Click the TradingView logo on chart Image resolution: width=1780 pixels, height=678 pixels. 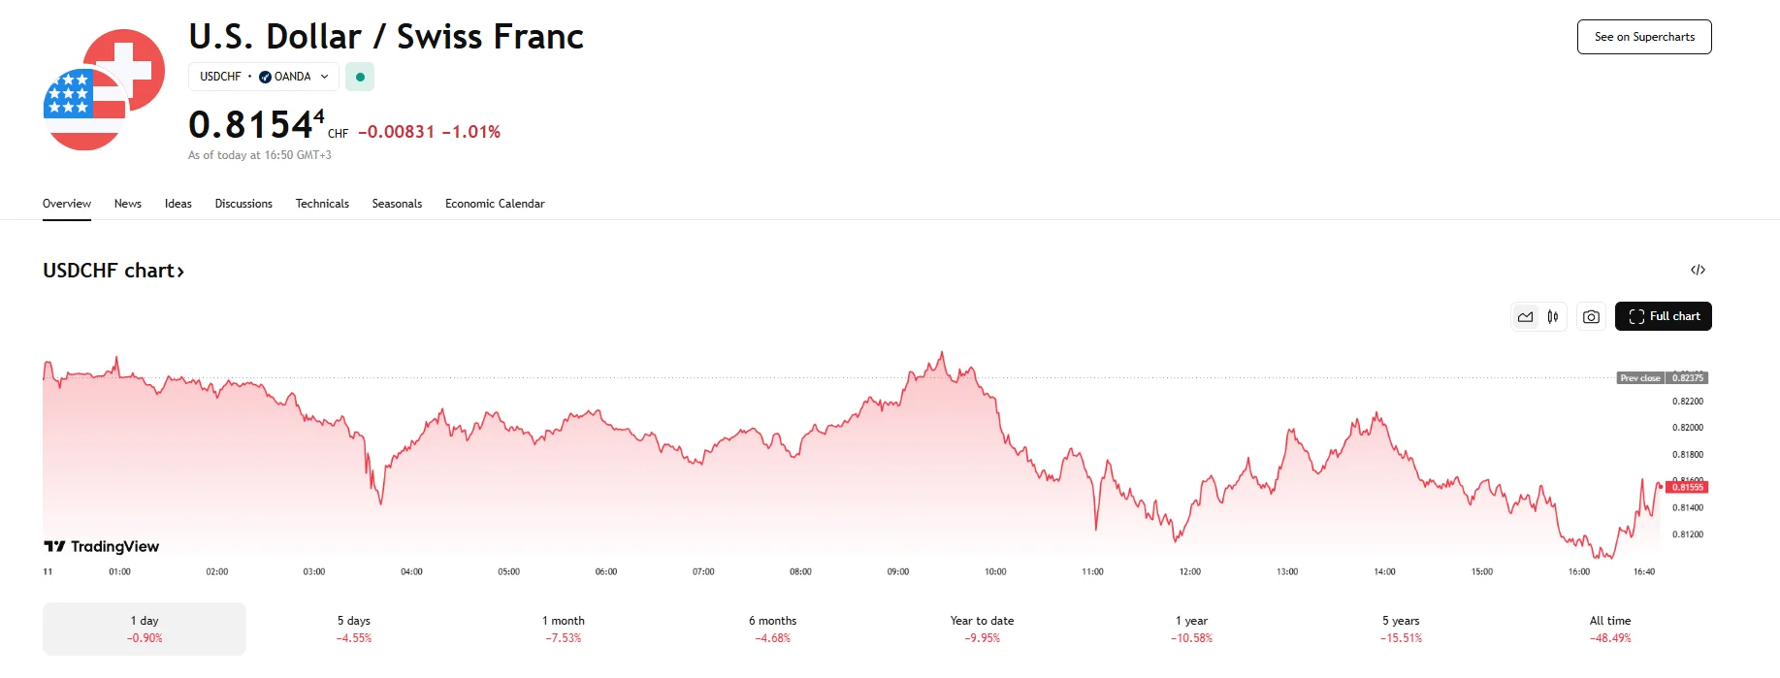102,546
